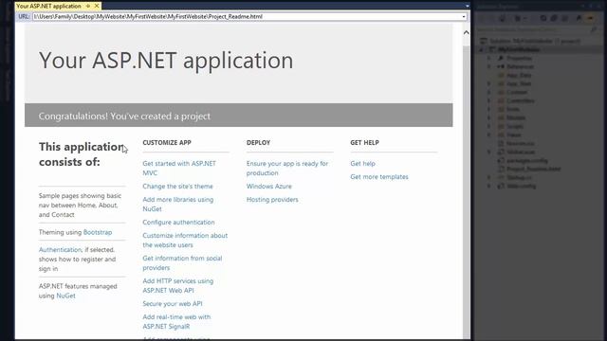The image size is (607, 341).
Task: Click the Solution Explorer properties wrench icon
Action: (x=579, y=18)
